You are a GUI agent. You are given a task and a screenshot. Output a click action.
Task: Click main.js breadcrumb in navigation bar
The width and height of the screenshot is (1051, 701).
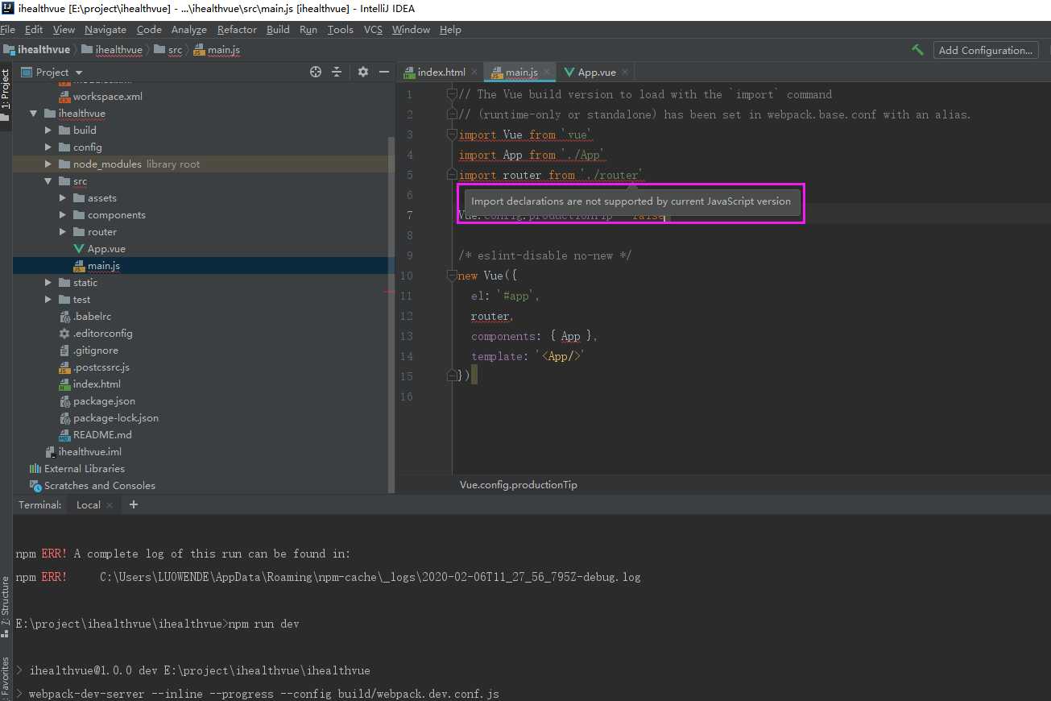[223, 50]
